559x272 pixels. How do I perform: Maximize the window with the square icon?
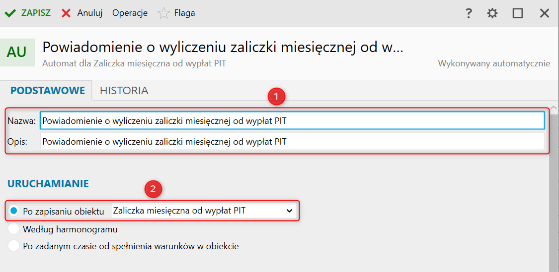point(518,13)
